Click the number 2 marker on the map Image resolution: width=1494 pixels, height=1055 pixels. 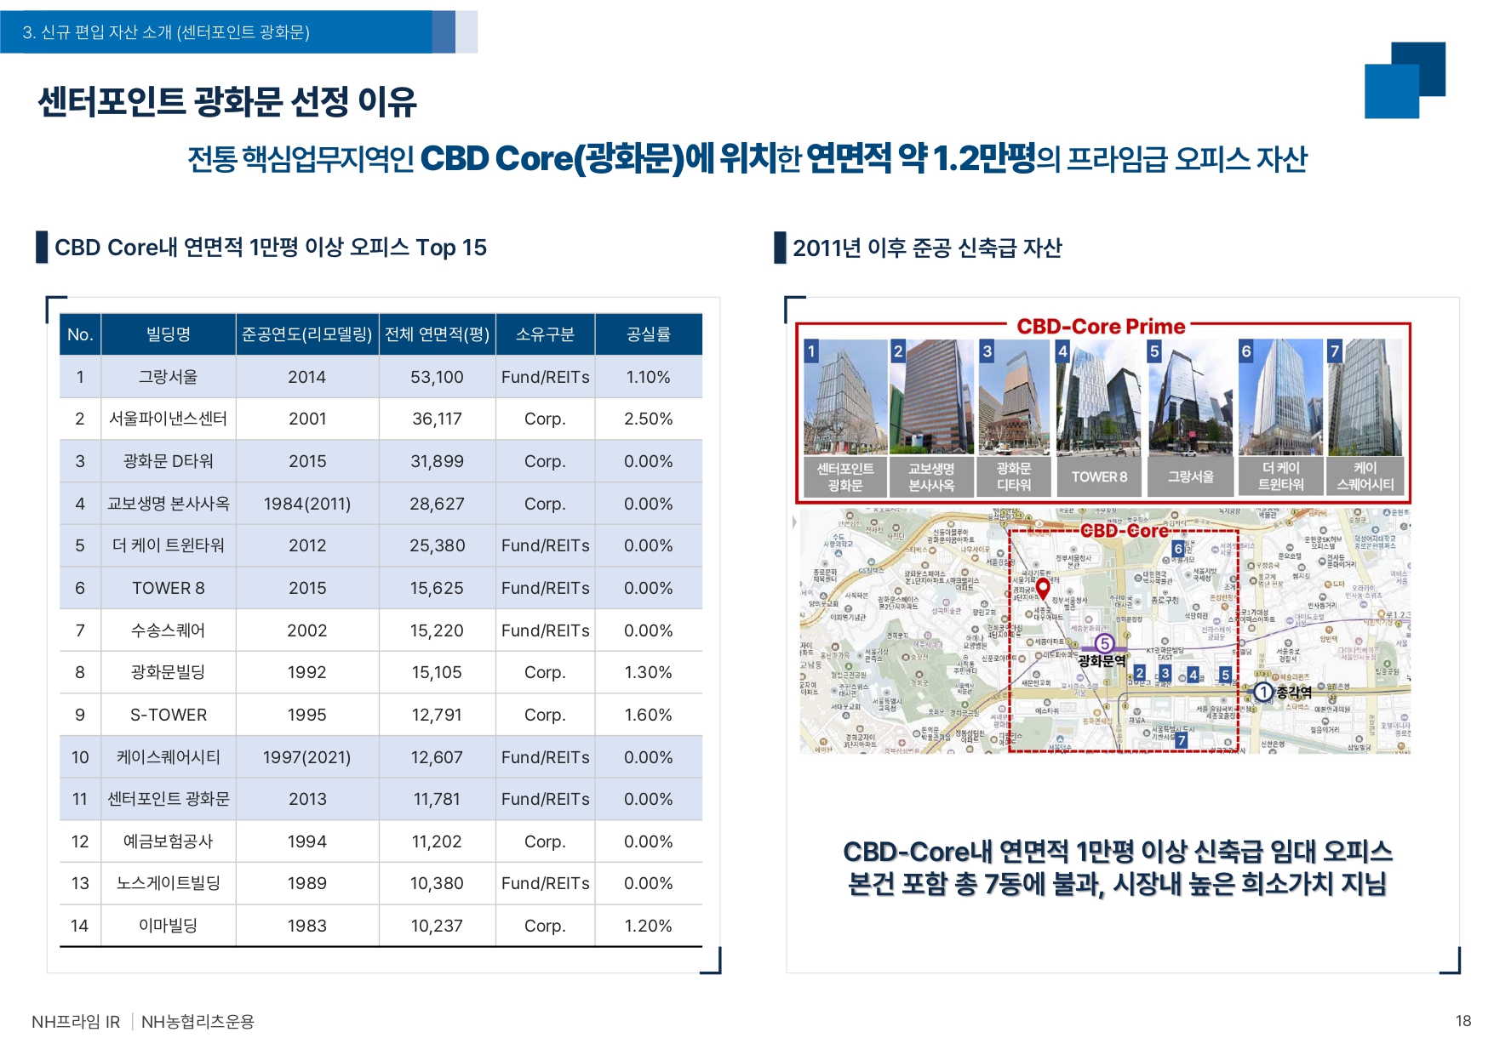pos(1140,673)
